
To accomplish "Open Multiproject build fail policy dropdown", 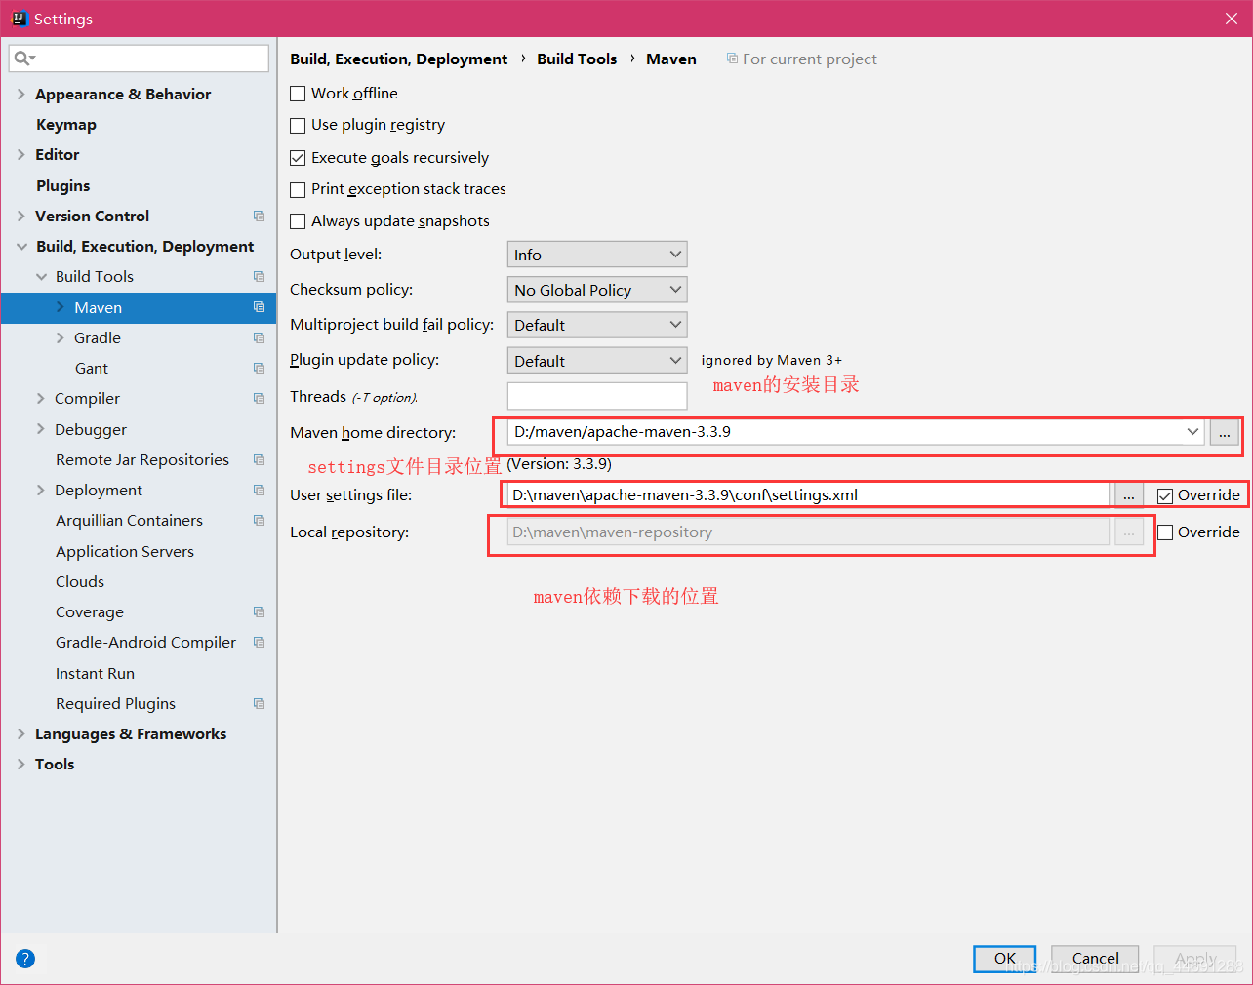I will coord(597,325).
